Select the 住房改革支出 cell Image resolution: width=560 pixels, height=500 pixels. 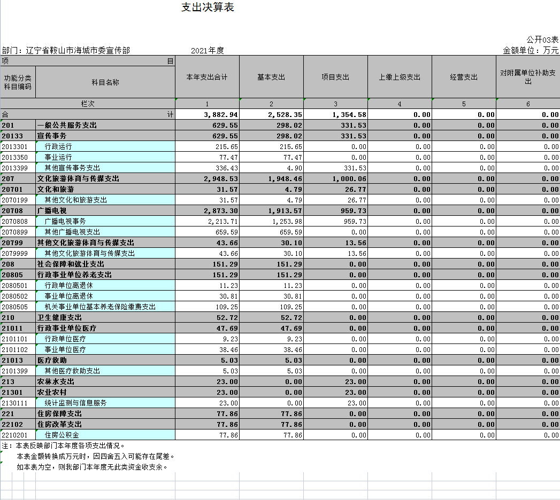[x=105, y=425]
